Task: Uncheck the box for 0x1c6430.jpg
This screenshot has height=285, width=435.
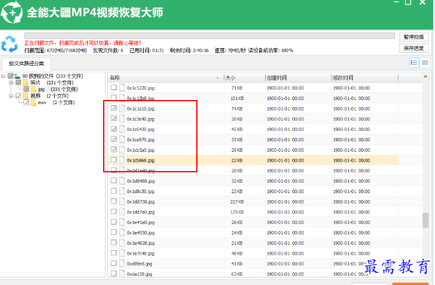Action: 114,129
